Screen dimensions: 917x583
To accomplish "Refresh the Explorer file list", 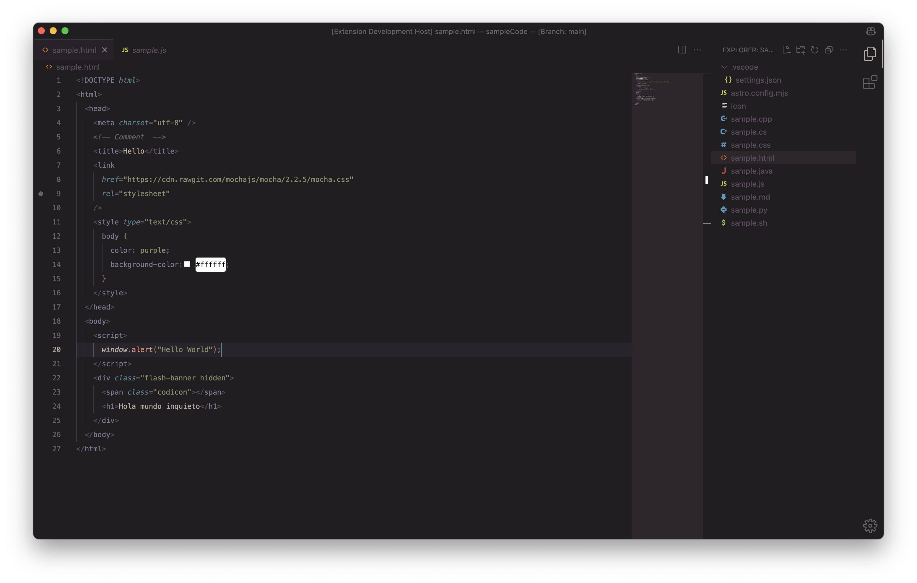I will point(814,50).
